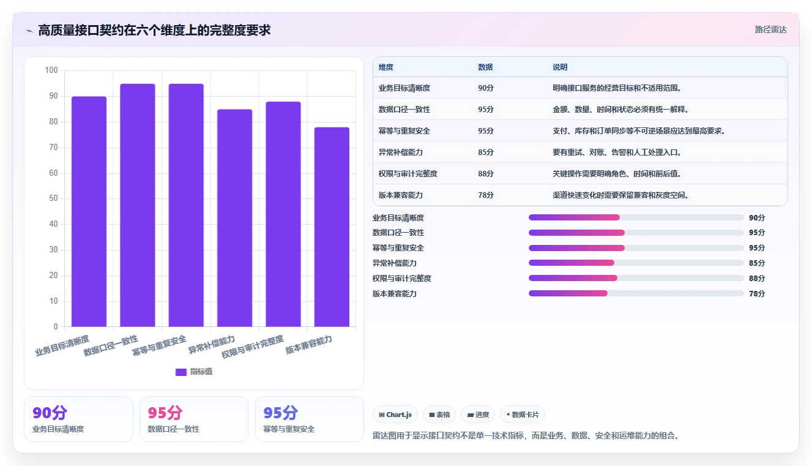The height and width of the screenshot is (466, 812).
Task: Click the 指标值 legend label under the chart
Action: (201, 372)
